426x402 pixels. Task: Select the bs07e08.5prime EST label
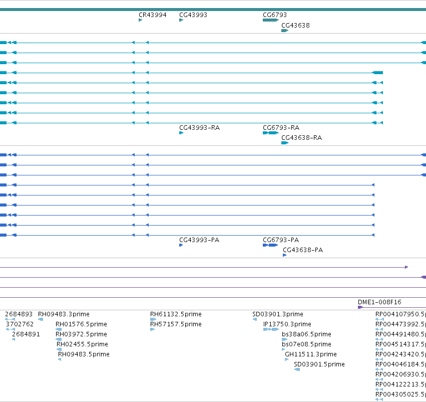pos(306,344)
